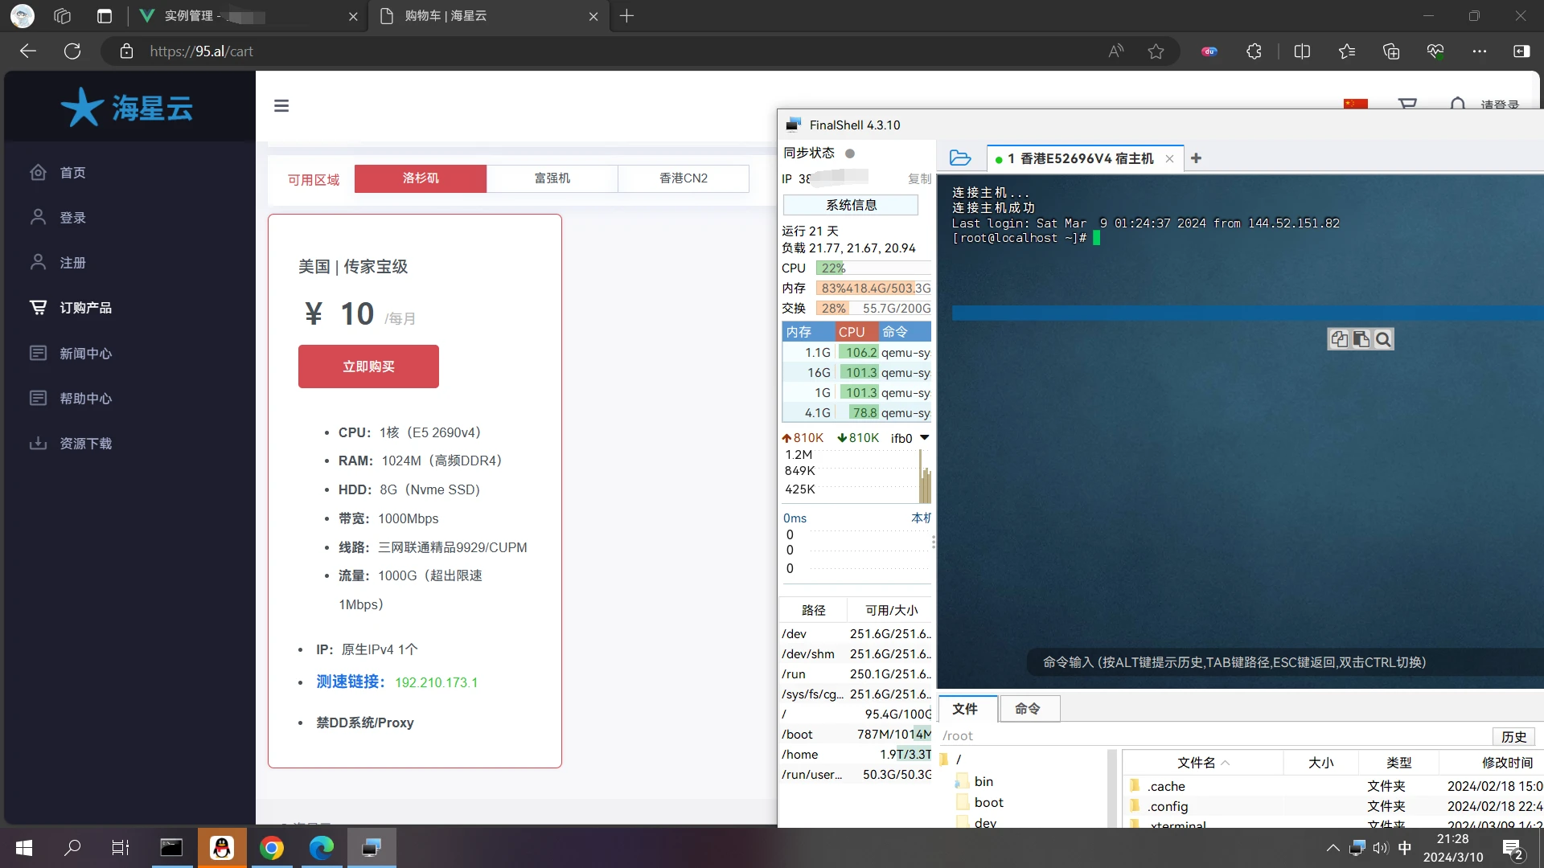Select the 洛杉矶 region tab

click(421, 178)
